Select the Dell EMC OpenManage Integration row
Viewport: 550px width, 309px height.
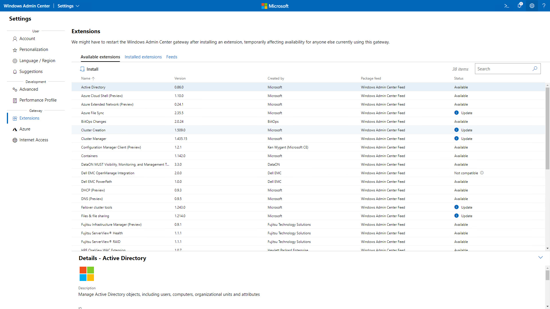[x=308, y=173]
